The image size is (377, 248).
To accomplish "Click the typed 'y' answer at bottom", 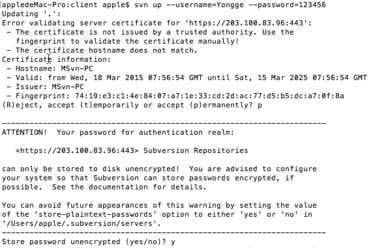I will 173,241.
